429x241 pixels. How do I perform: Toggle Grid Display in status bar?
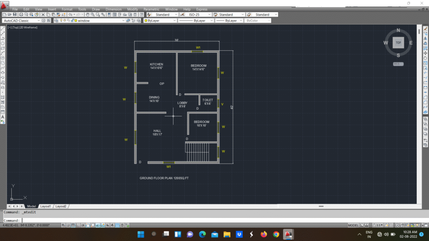point(73,225)
